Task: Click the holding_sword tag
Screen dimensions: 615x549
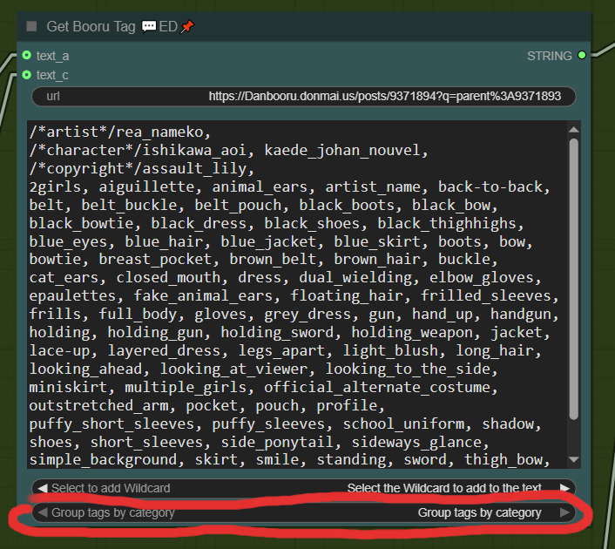Action: point(277,333)
